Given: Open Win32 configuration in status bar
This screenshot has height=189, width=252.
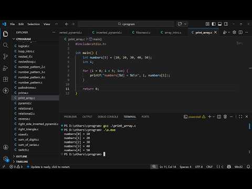Looking at the screenshot, I should pyautogui.click(x=238, y=167).
